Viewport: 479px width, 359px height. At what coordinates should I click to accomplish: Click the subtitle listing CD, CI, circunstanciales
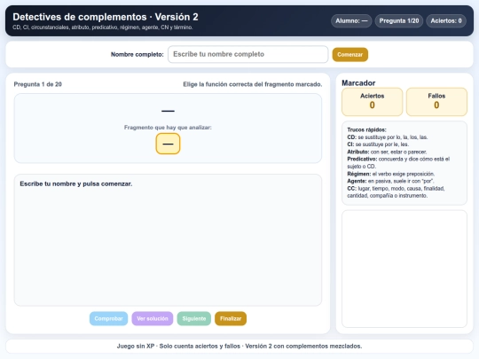pyautogui.click(x=103, y=27)
